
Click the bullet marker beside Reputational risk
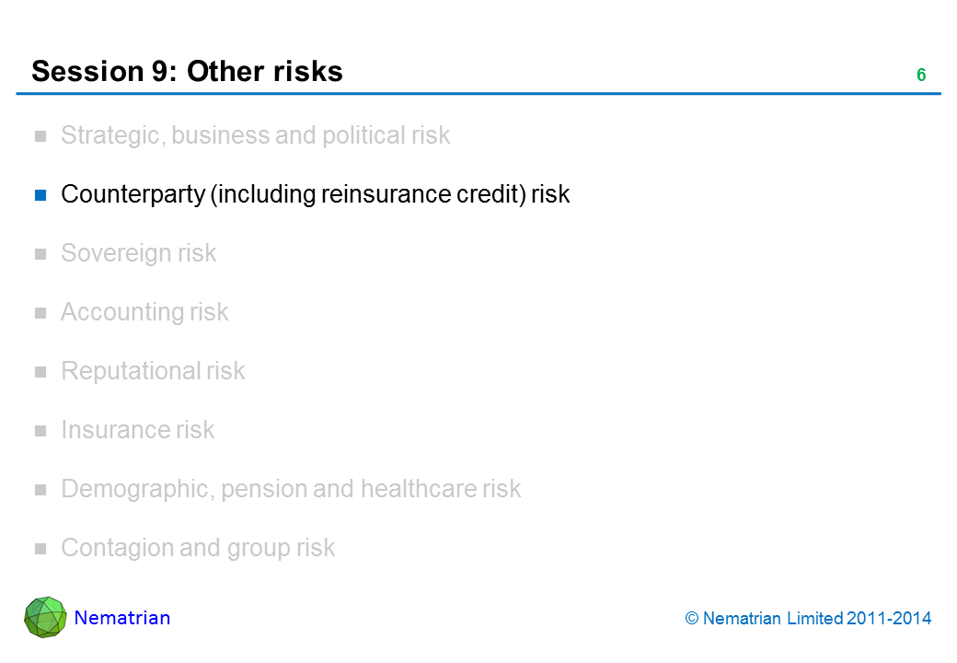40,372
